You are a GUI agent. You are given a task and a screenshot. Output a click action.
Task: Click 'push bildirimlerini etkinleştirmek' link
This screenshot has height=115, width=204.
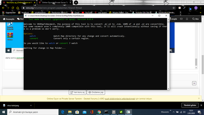(x=120, y=99)
